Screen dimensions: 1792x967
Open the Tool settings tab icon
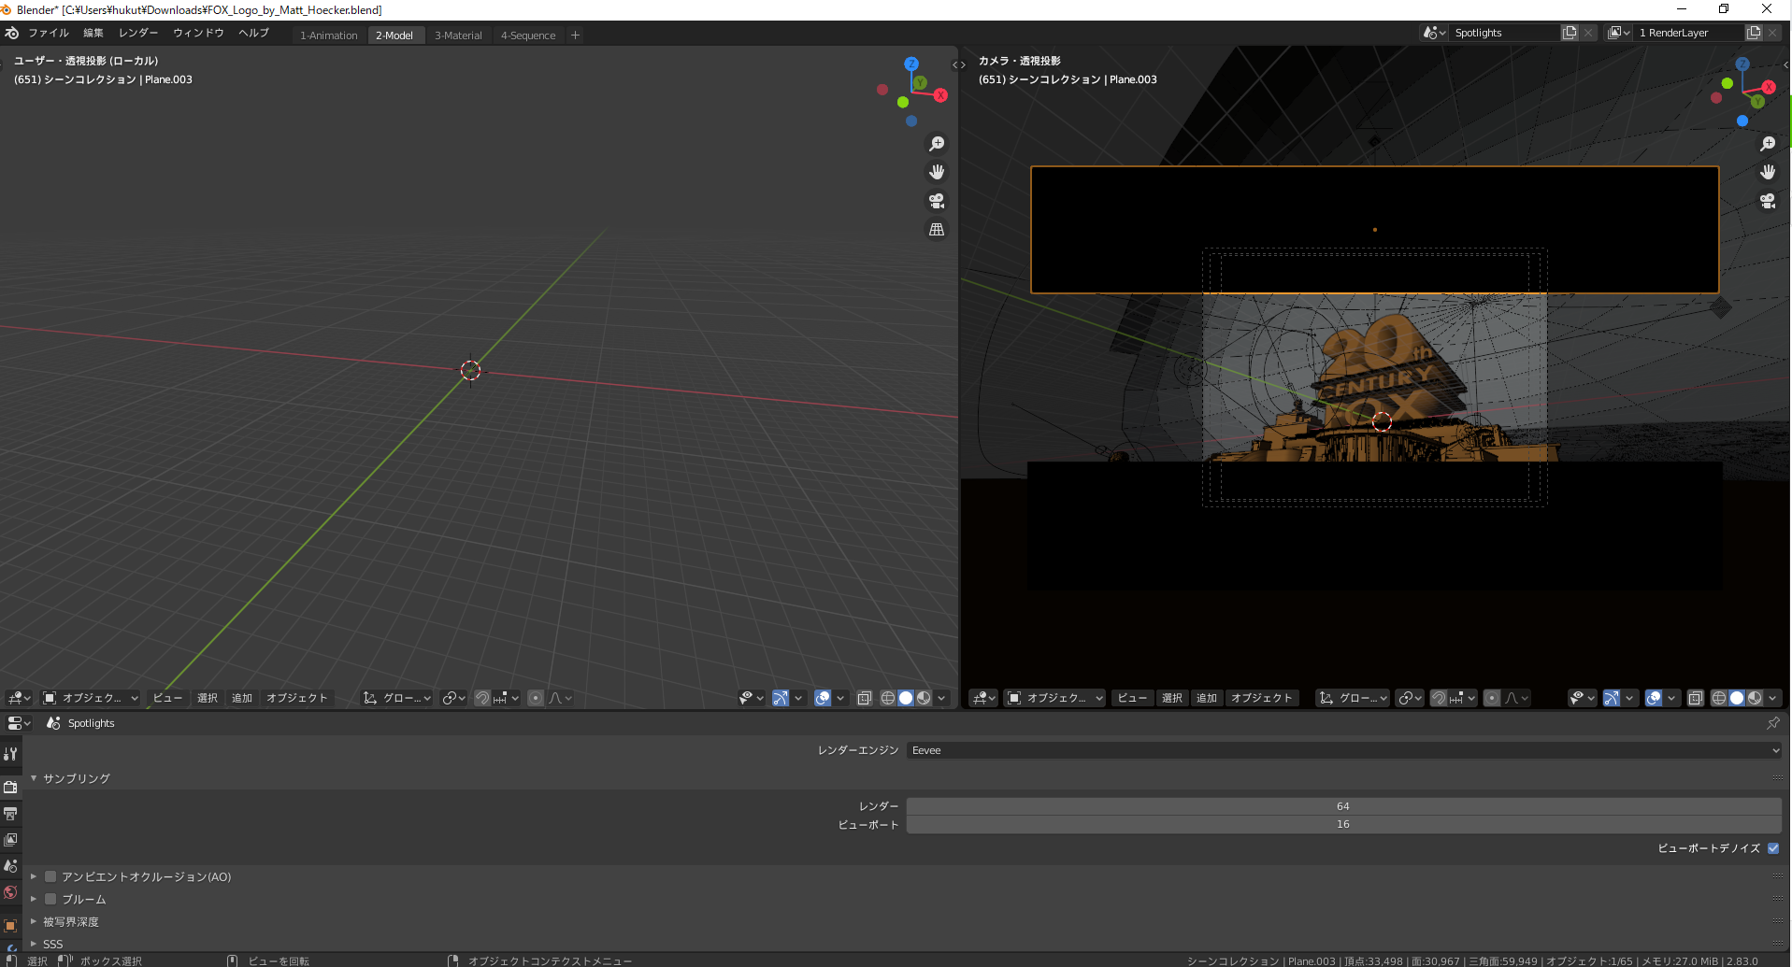pyautogui.click(x=10, y=753)
